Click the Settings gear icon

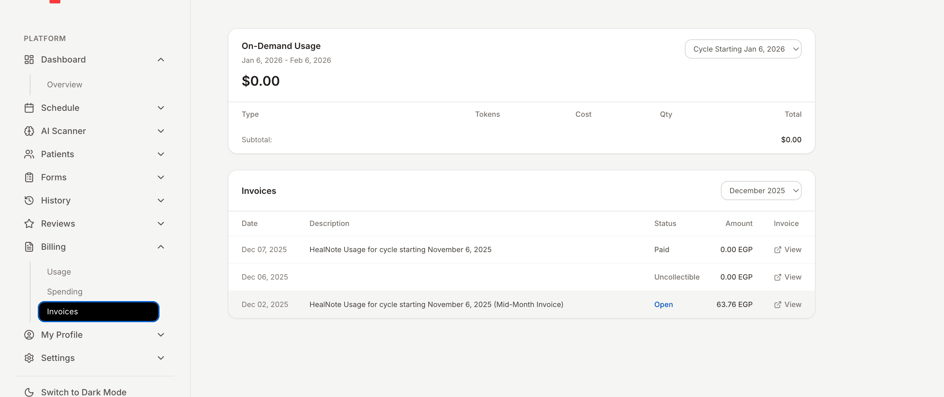29,358
